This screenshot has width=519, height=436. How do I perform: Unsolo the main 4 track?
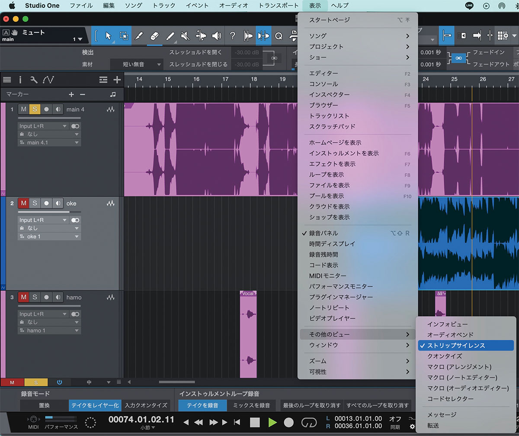coord(35,110)
